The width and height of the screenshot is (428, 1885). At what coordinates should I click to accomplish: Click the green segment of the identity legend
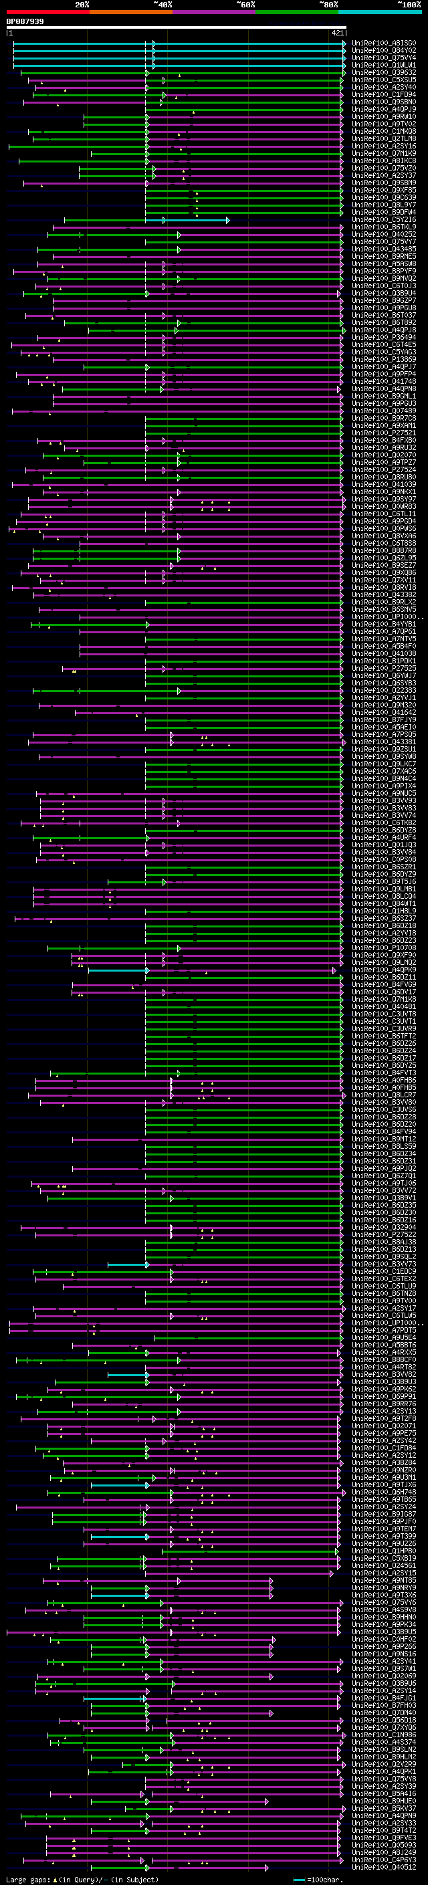point(297,13)
